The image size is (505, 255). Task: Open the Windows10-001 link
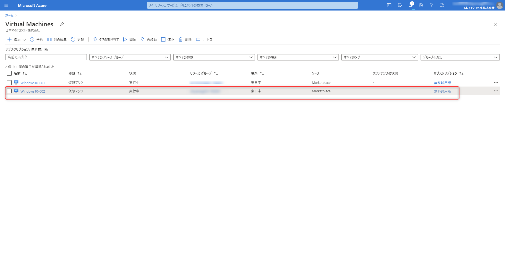(33, 83)
